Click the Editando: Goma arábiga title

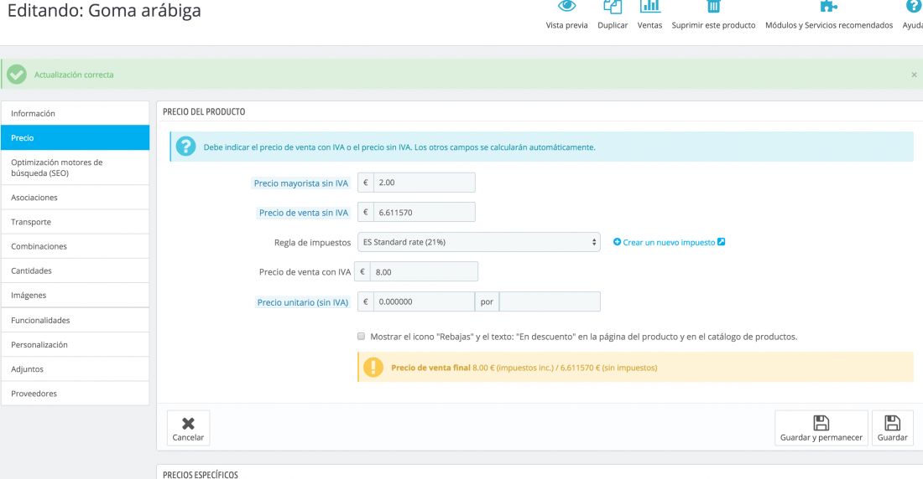point(104,10)
